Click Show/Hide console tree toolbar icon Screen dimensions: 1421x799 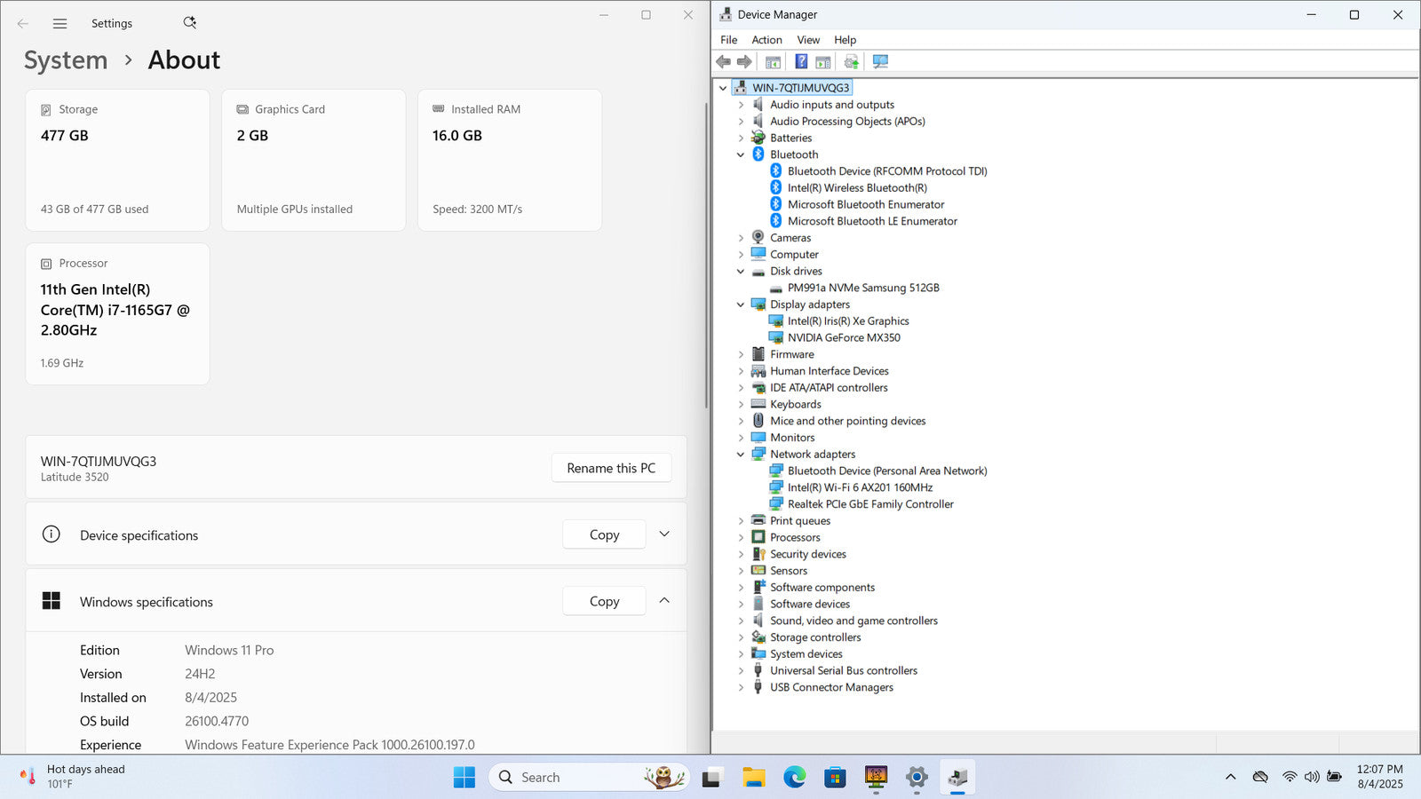tap(773, 62)
